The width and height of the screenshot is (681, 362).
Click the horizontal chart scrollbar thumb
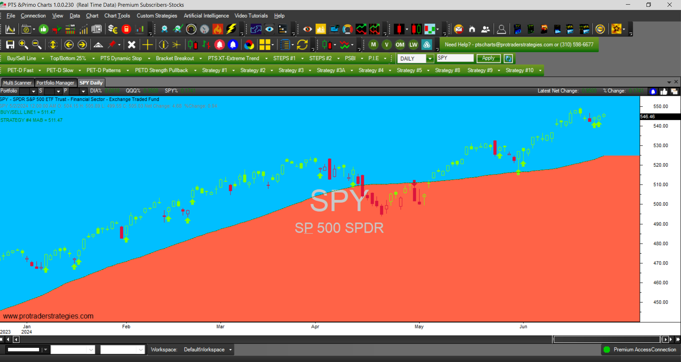[606, 340]
